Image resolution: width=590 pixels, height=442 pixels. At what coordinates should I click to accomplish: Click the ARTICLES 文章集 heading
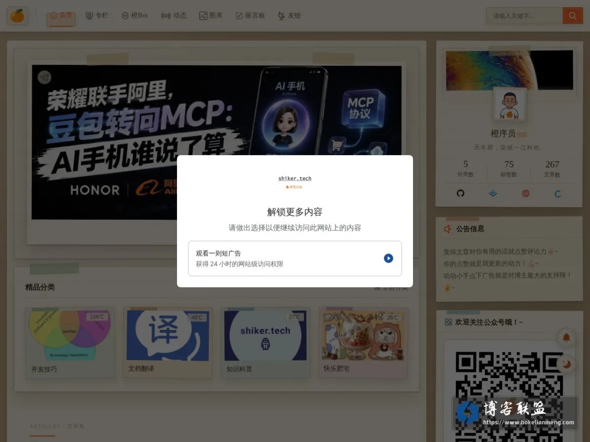pyautogui.click(x=57, y=426)
